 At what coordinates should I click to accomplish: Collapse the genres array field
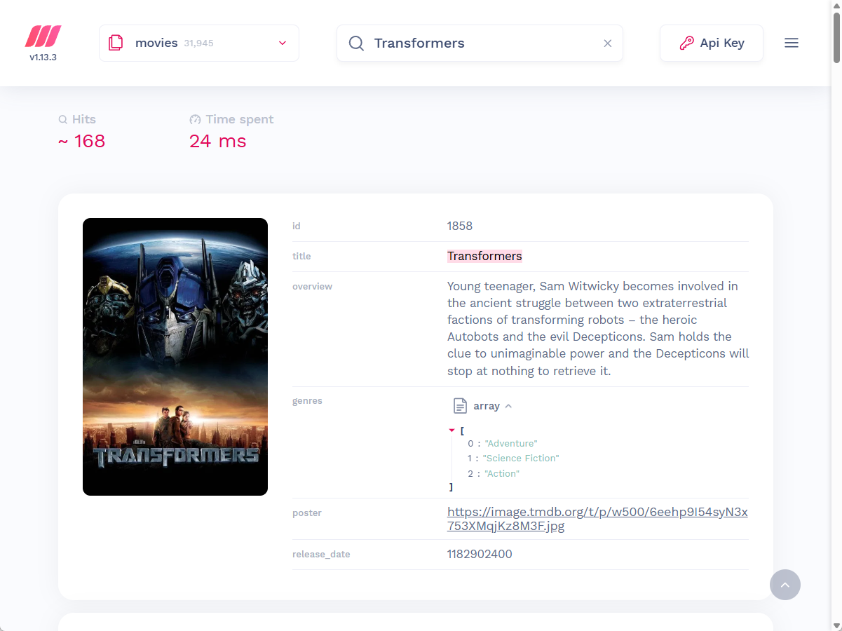(x=509, y=405)
